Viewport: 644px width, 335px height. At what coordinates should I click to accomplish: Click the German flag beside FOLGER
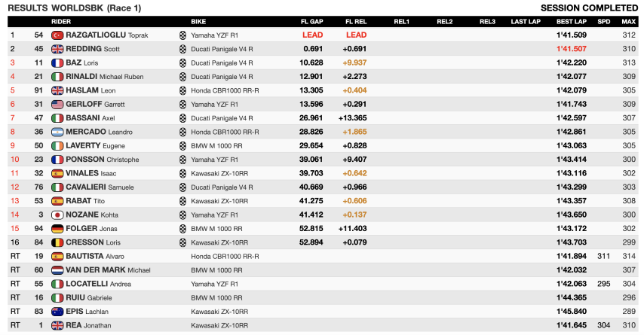click(x=57, y=229)
